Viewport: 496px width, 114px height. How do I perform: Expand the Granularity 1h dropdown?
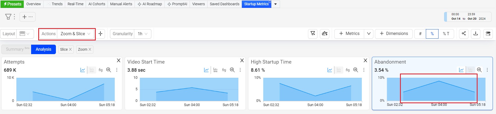pos(142,34)
